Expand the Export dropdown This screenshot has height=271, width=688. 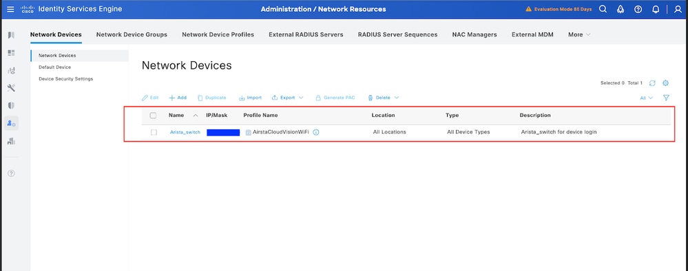coord(288,98)
